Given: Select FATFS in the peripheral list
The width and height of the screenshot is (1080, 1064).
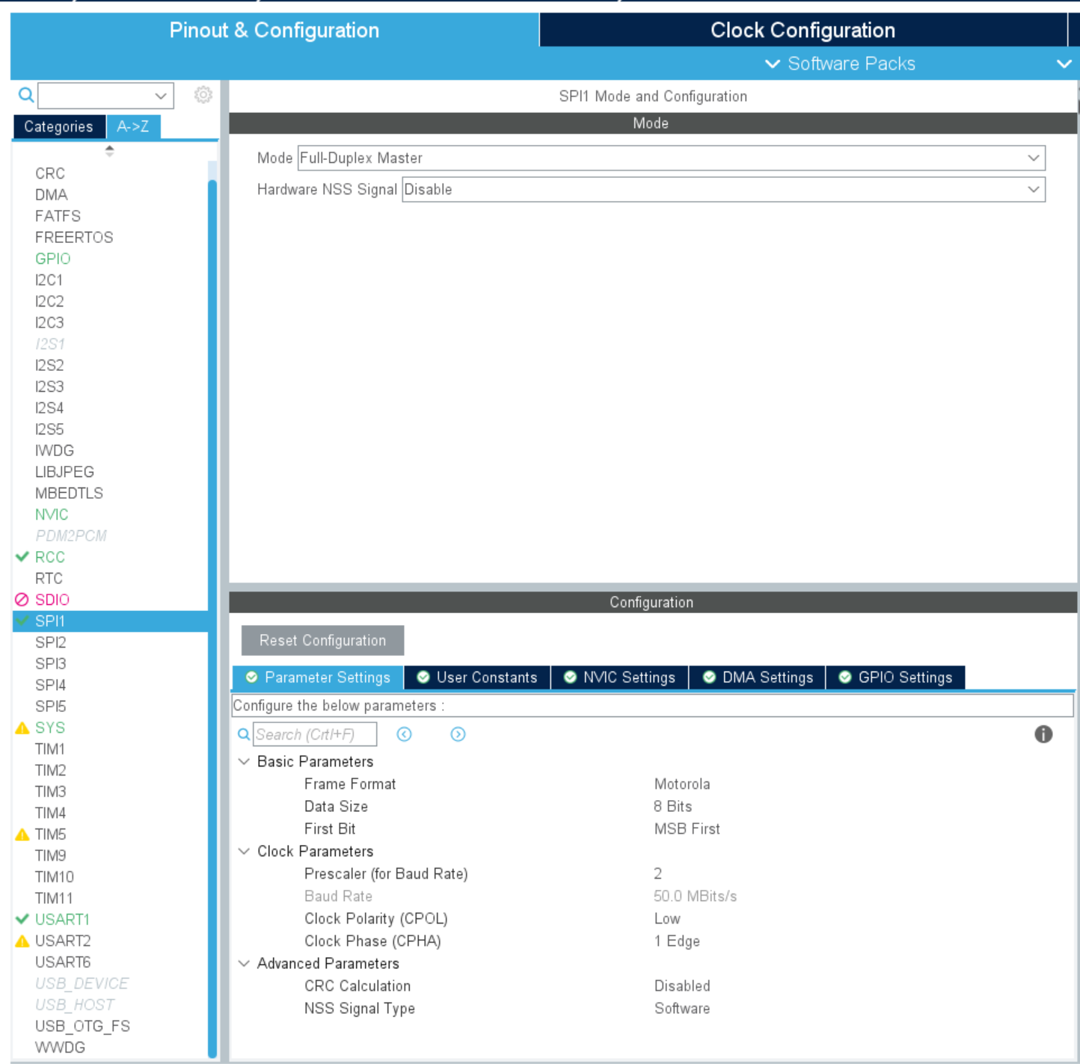Looking at the screenshot, I should click(x=58, y=216).
